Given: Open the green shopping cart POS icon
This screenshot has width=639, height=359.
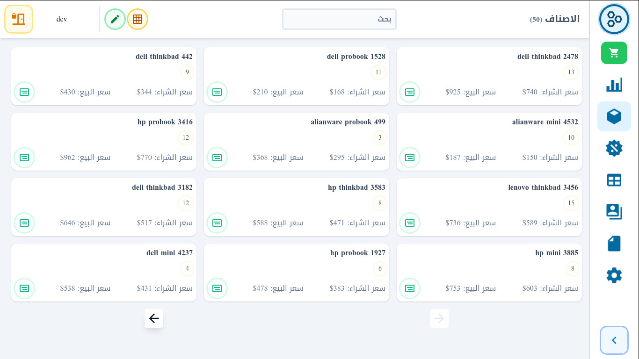Looking at the screenshot, I should (614, 53).
